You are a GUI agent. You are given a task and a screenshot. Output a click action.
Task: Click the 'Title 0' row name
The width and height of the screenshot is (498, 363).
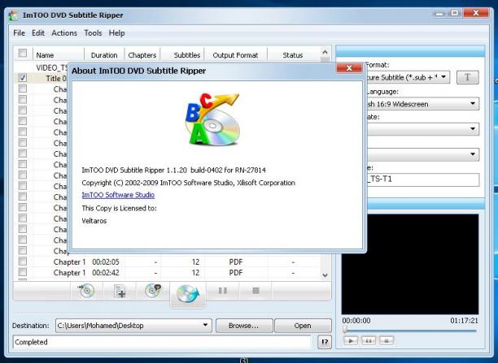(x=56, y=78)
